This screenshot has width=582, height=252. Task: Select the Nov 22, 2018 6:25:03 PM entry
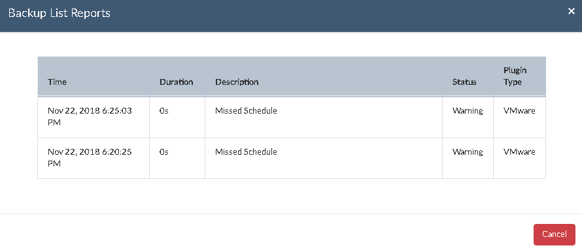pyautogui.click(x=90, y=116)
